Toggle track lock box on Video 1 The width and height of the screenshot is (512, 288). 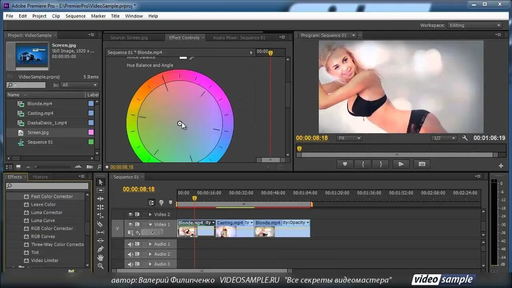[144, 224]
